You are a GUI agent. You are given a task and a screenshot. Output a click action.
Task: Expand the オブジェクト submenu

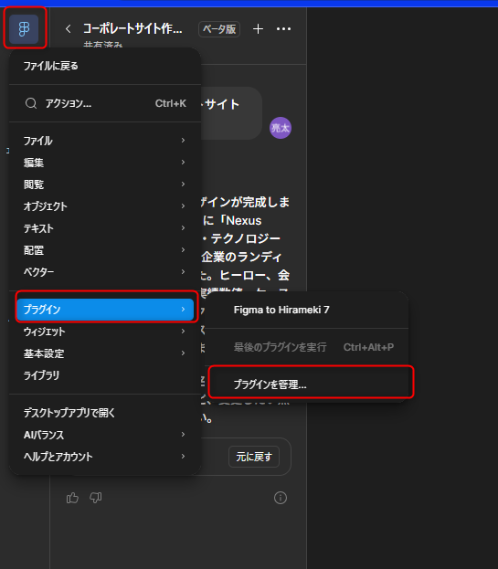click(105, 206)
